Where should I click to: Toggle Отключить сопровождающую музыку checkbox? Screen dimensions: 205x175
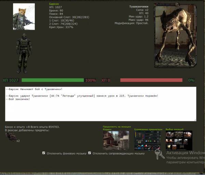[x=90, y=153]
